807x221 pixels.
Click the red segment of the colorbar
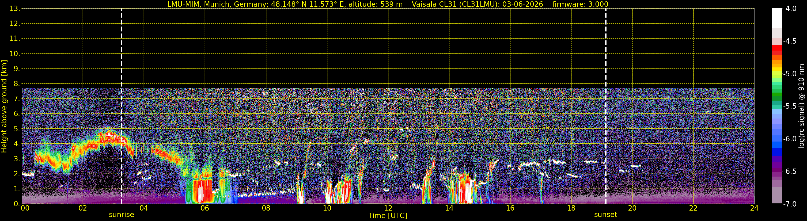pyautogui.click(x=776, y=50)
